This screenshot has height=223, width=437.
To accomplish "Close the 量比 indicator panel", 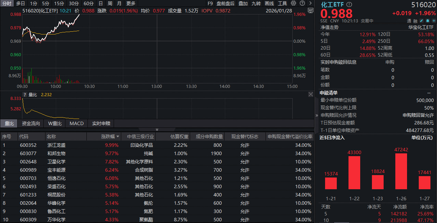I will (311, 94).
